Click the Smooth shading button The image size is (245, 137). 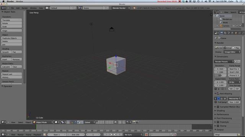click(x=6, y=52)
